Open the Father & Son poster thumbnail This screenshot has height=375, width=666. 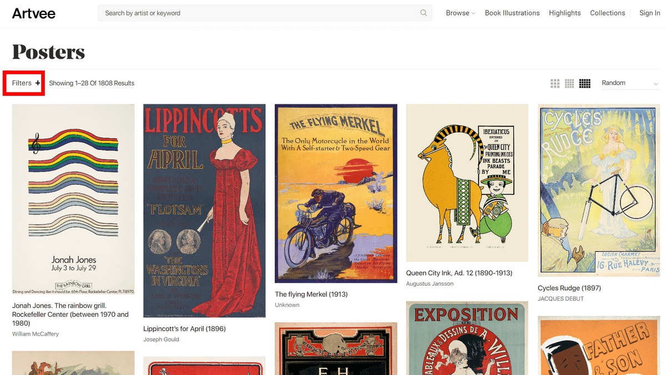click(599, 346)
